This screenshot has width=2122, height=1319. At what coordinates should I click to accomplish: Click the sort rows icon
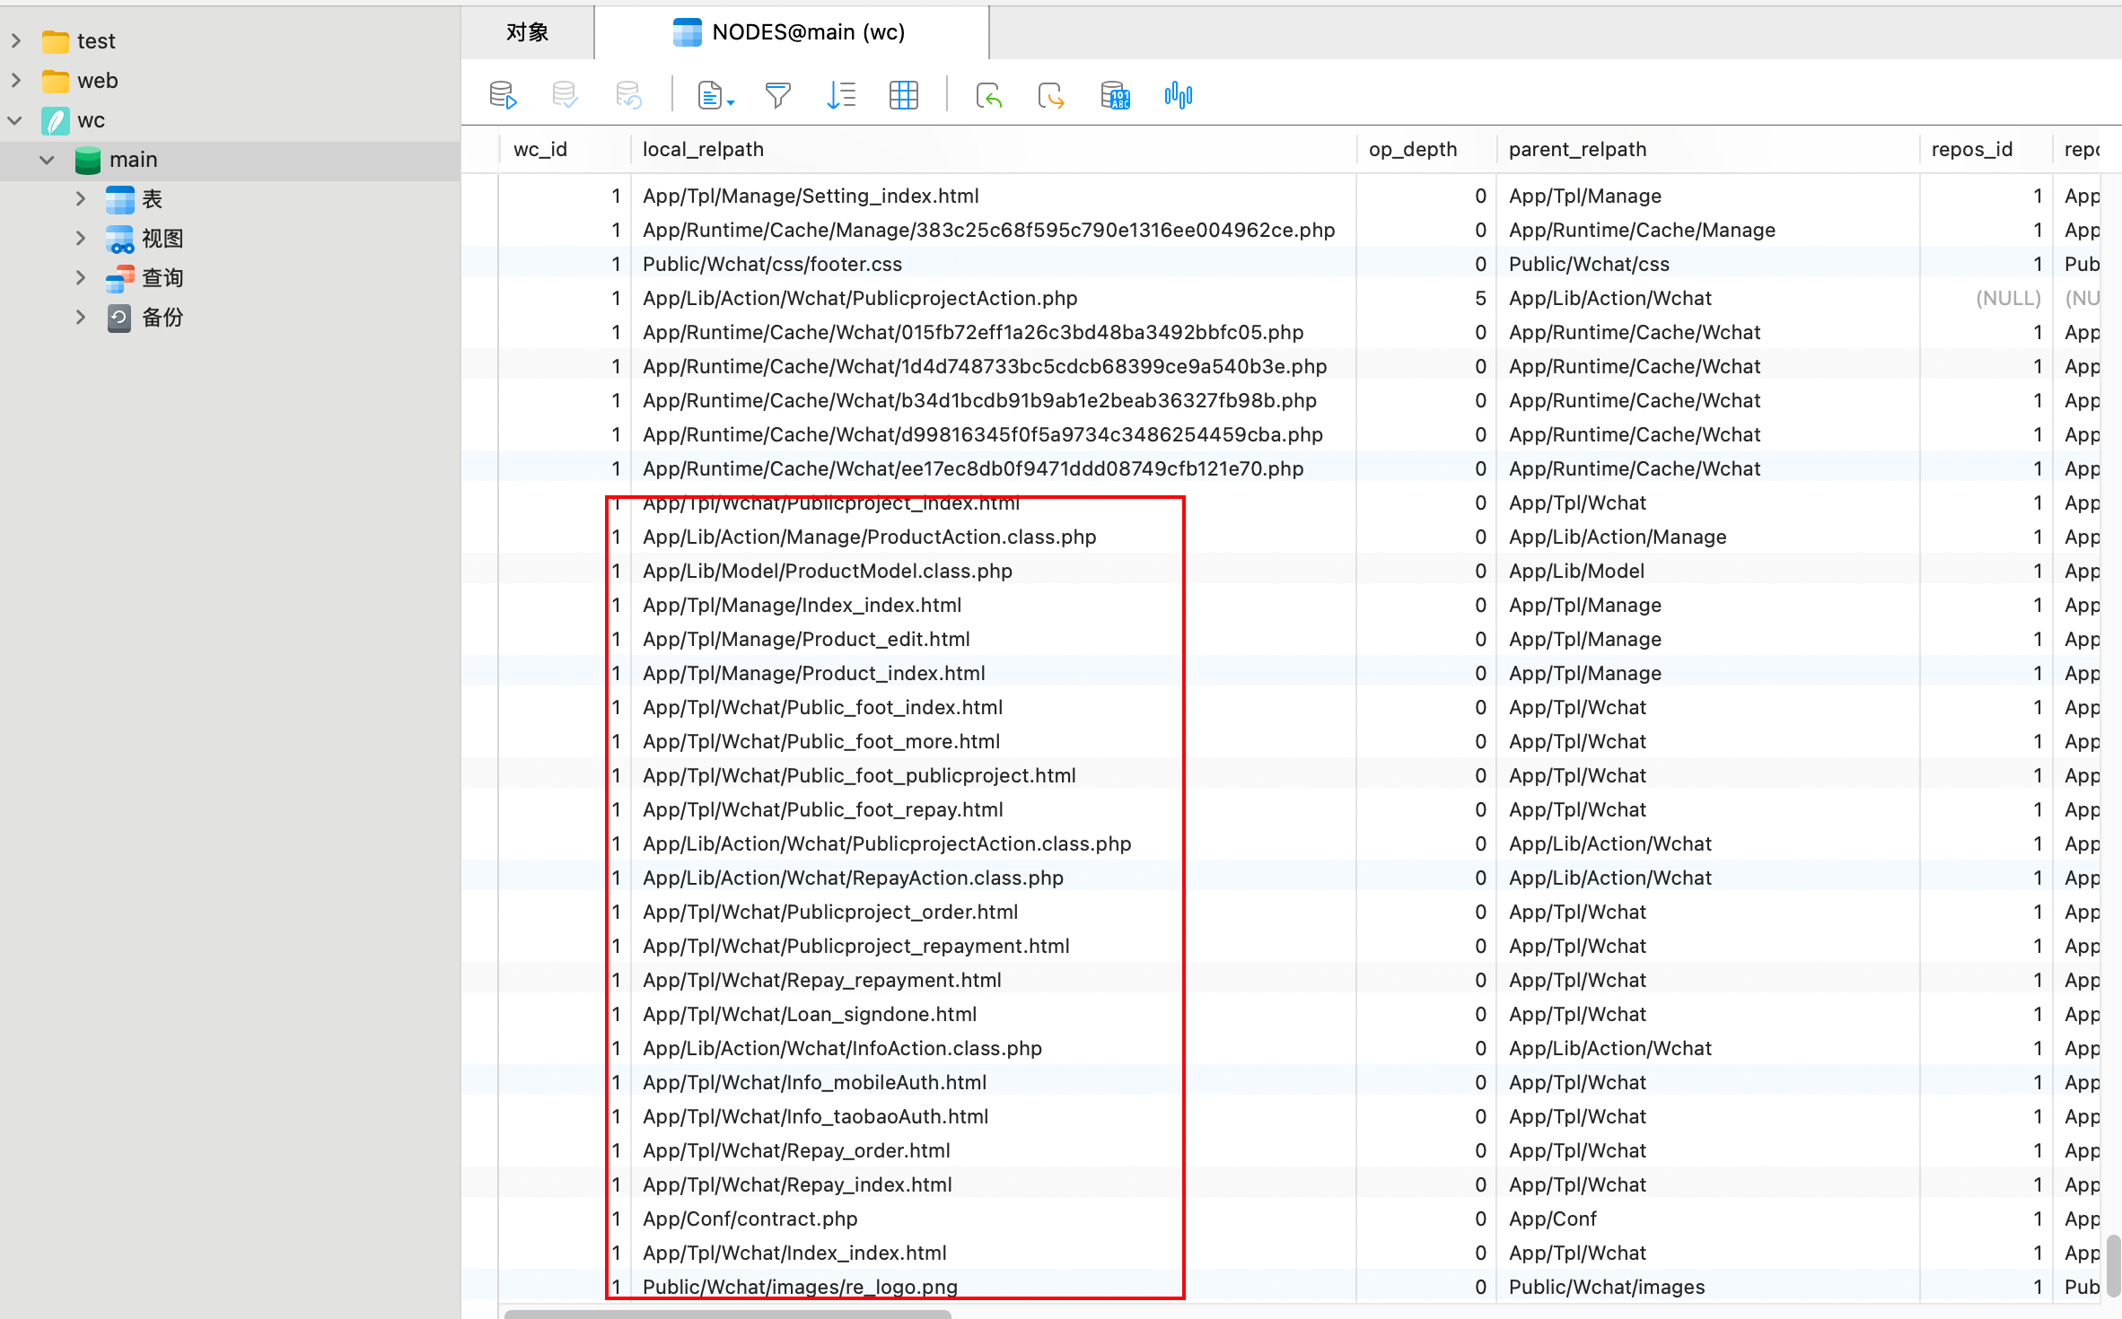click(x=841, y=95)
